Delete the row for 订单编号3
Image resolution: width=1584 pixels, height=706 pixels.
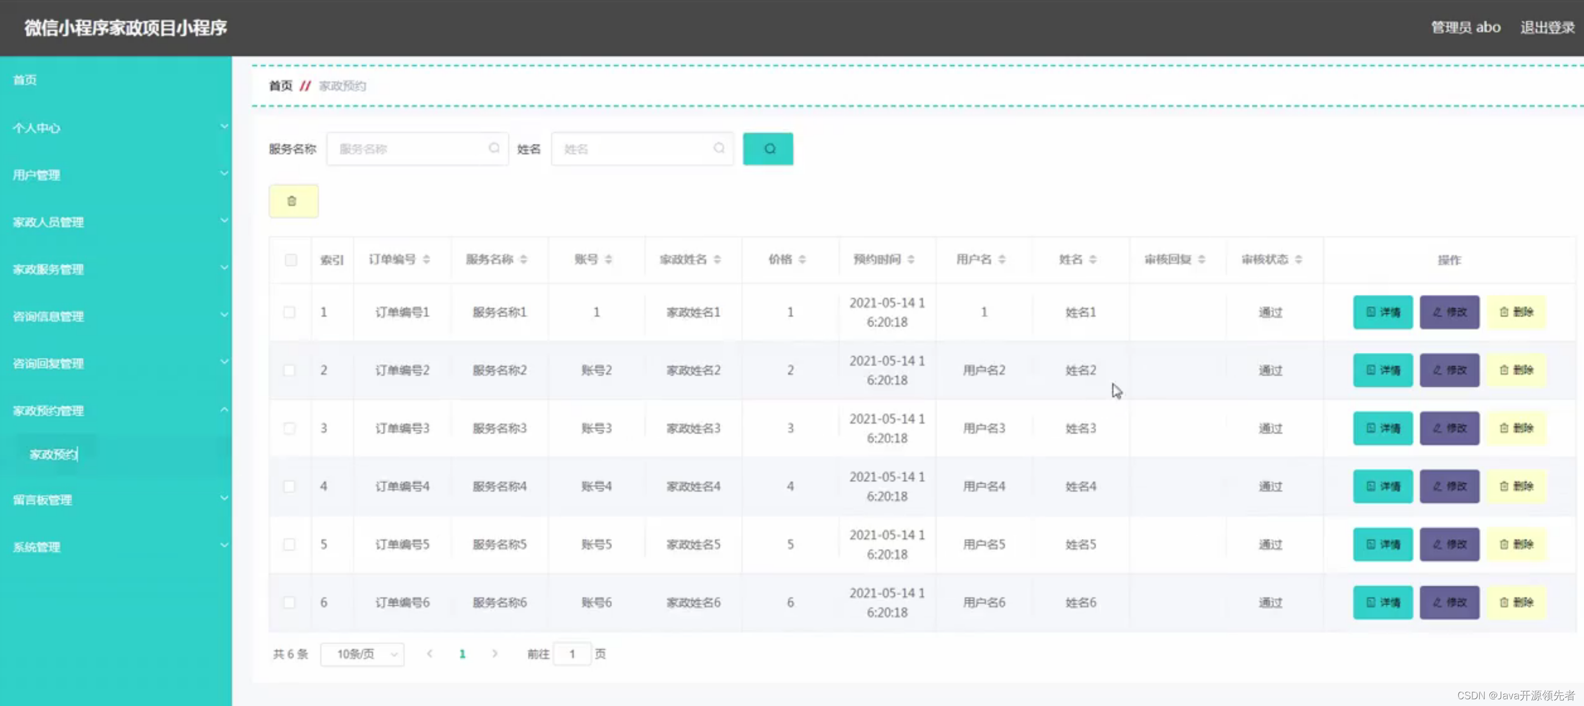(x=1516, y=428)
